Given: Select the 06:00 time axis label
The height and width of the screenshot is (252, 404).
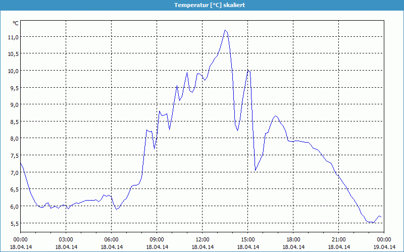Looking at the screenshot, I should point(111,239).
